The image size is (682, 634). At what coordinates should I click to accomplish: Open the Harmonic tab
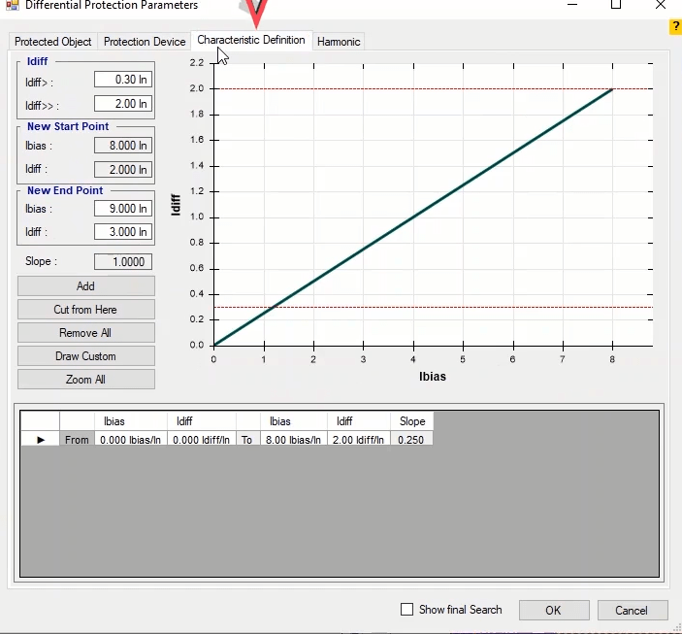pos(339,42)
